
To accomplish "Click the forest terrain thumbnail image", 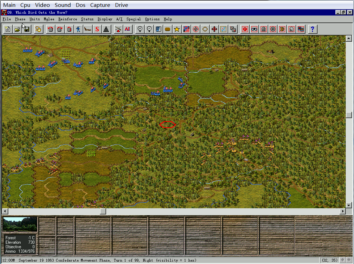I will coord(20,224).
